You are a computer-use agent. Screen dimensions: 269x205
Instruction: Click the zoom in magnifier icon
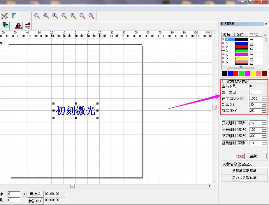[x=55, y=16]
